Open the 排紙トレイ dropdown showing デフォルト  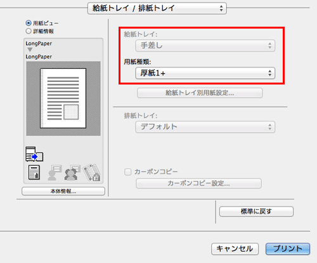(x=205, y=127)
